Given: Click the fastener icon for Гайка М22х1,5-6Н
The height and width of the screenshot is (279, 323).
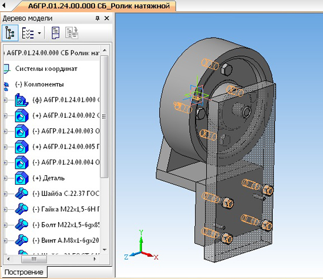Looking at the screenshot, I should coord(21,209).
